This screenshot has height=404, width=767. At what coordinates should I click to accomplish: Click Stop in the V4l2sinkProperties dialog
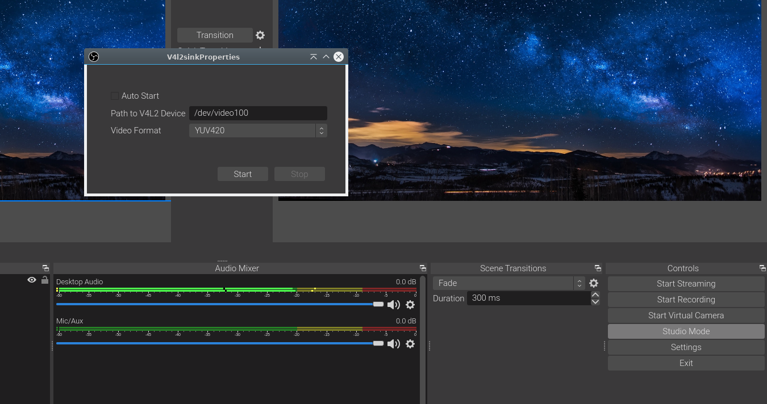[299, 174]
